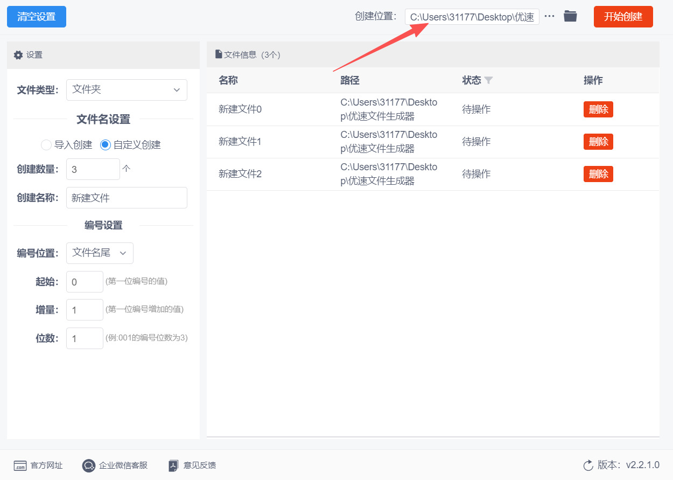Image resolution: width=673 pixels, height=480 pixels.
Task: Click the 操作 column header
Action: point(593,80)
